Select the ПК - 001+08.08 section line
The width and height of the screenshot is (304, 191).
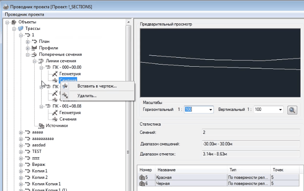click(66, 106)
